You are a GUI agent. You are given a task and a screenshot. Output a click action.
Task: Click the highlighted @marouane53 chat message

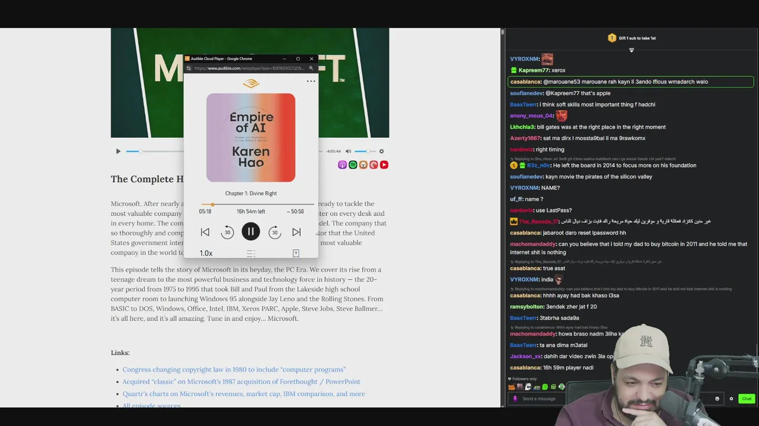[x=631, y=82]
